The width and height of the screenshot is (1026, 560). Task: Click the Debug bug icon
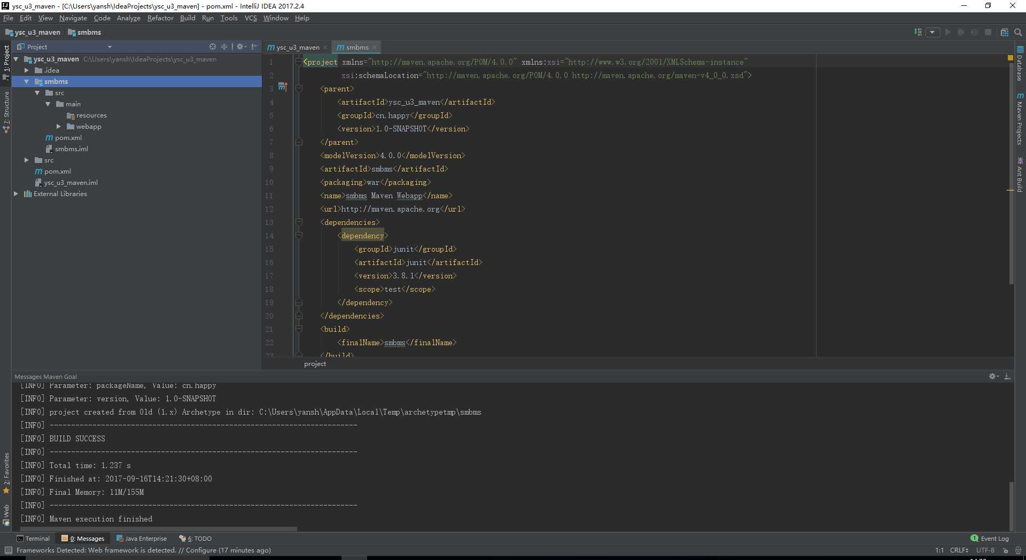[x=961, y=32]
